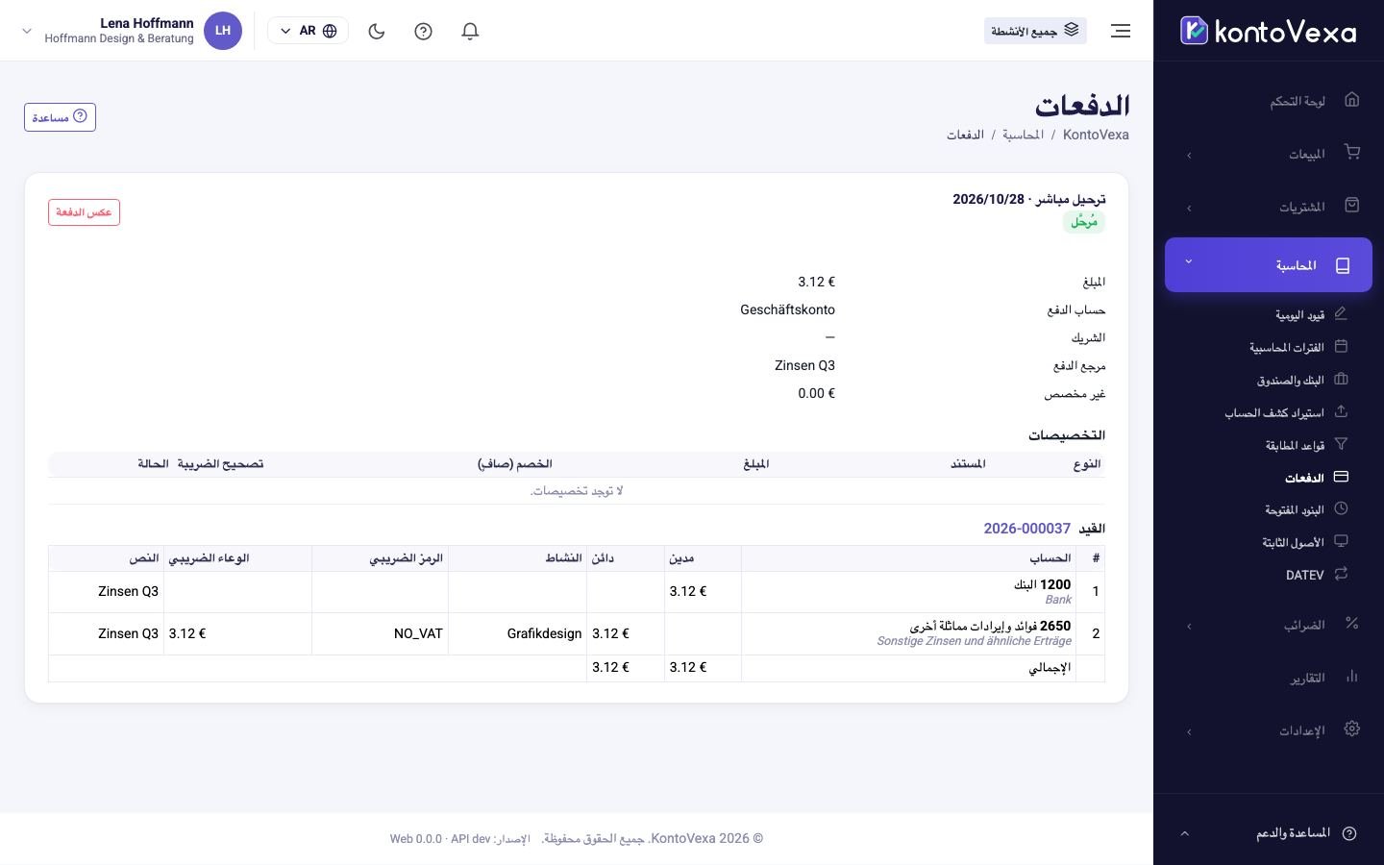Click the البنود المفتوحة clock icon
This screenshot has height=865, width=1384.
pos(1341,508)
